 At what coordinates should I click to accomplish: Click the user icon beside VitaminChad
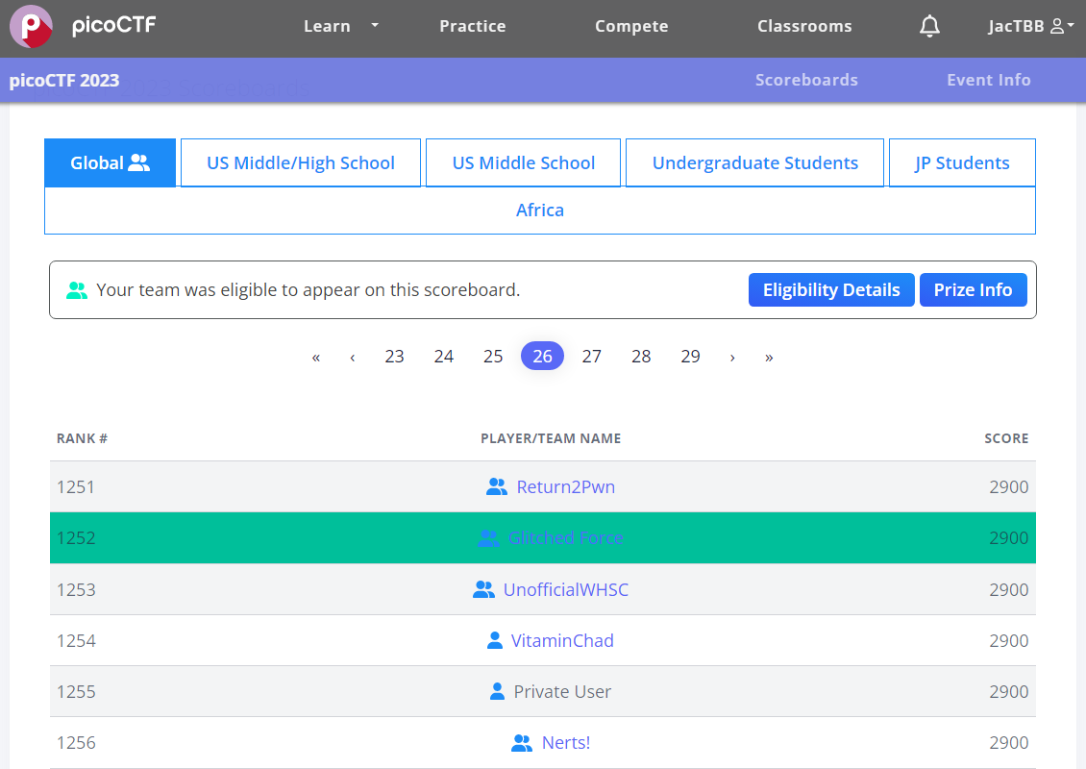[x=495, y=641]
